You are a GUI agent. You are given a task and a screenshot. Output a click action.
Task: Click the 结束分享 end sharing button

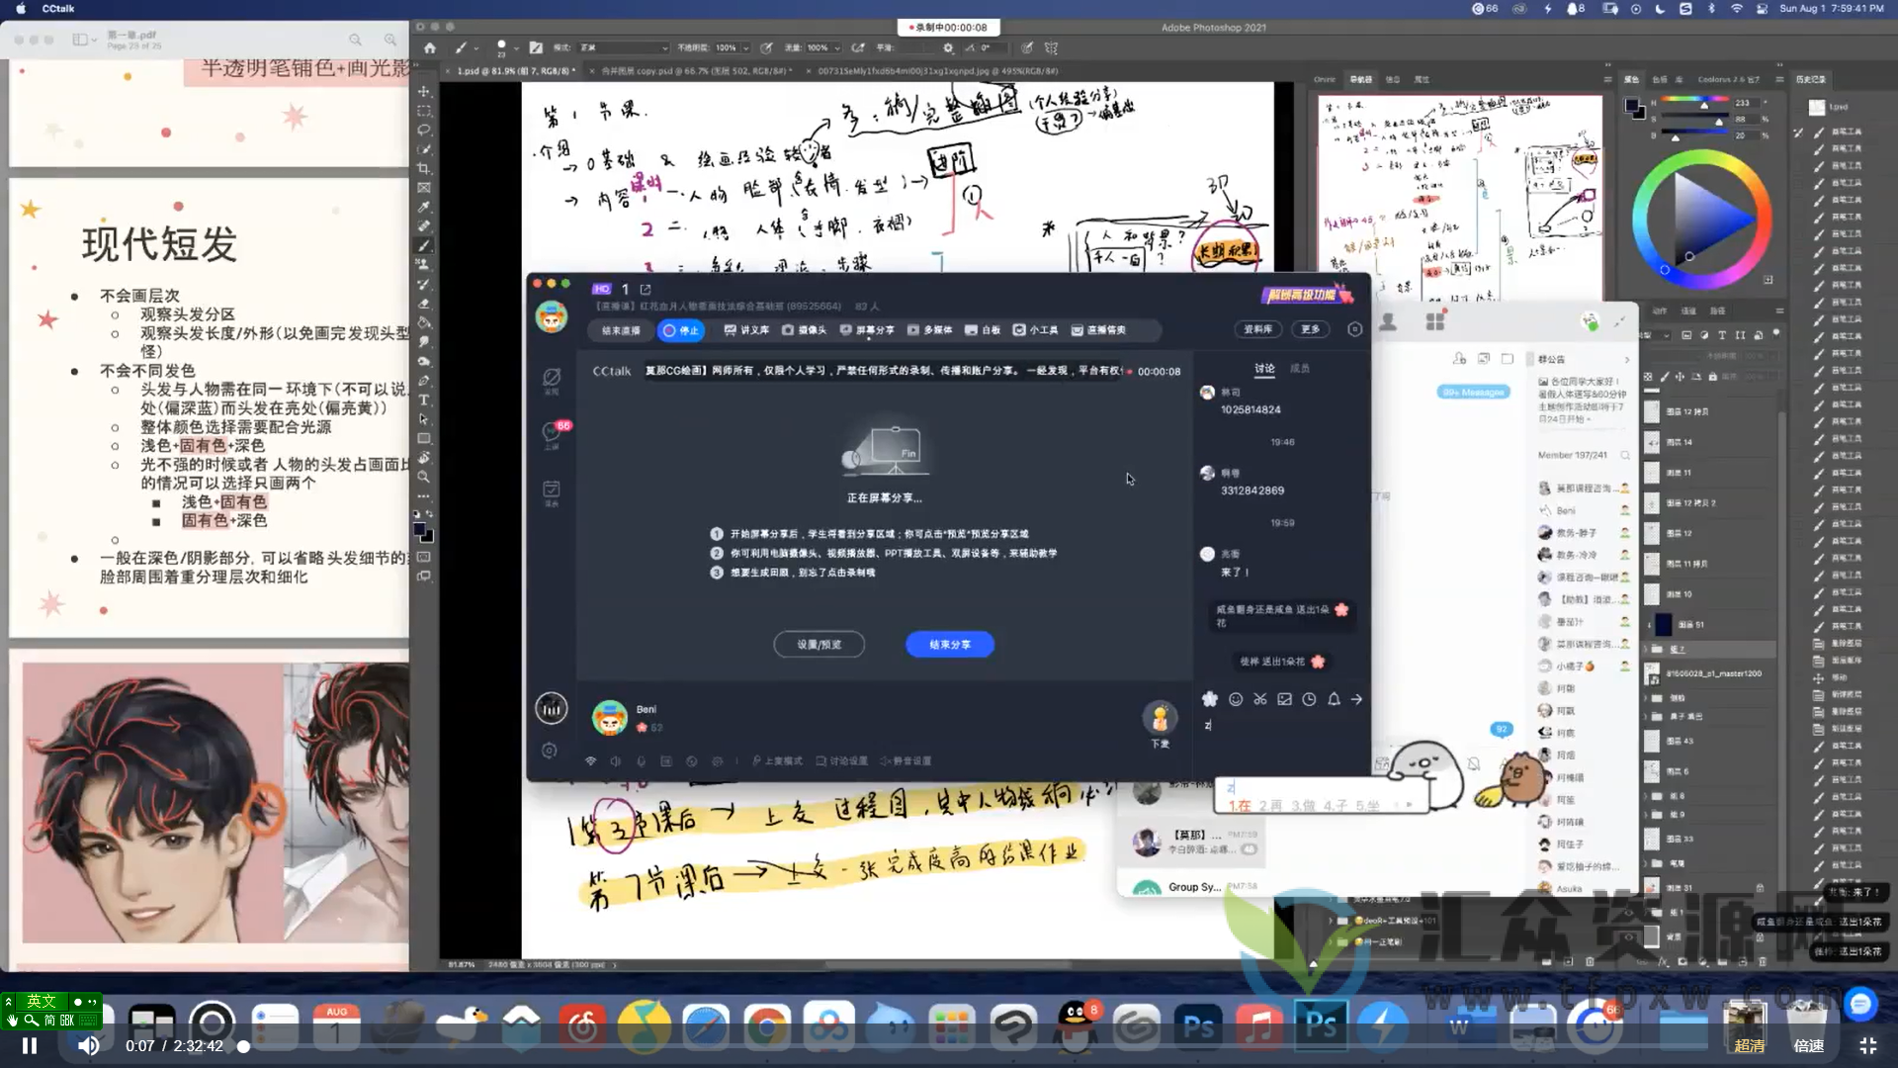pos(948,644)
